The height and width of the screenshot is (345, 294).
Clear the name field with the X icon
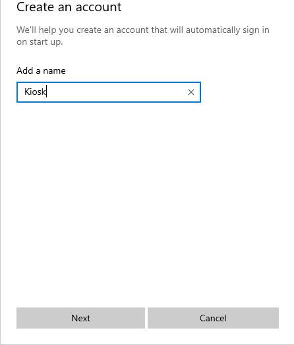pos(191,92)
